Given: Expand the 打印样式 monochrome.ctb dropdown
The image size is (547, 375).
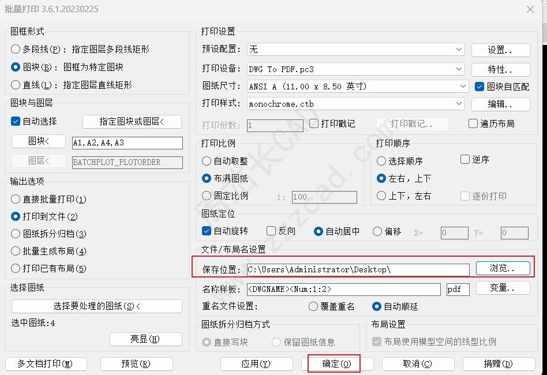Looking at the screenshot, I should [458, 104].
